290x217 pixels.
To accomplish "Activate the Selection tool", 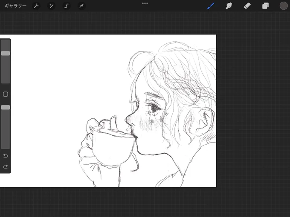I will click(67, 6).
